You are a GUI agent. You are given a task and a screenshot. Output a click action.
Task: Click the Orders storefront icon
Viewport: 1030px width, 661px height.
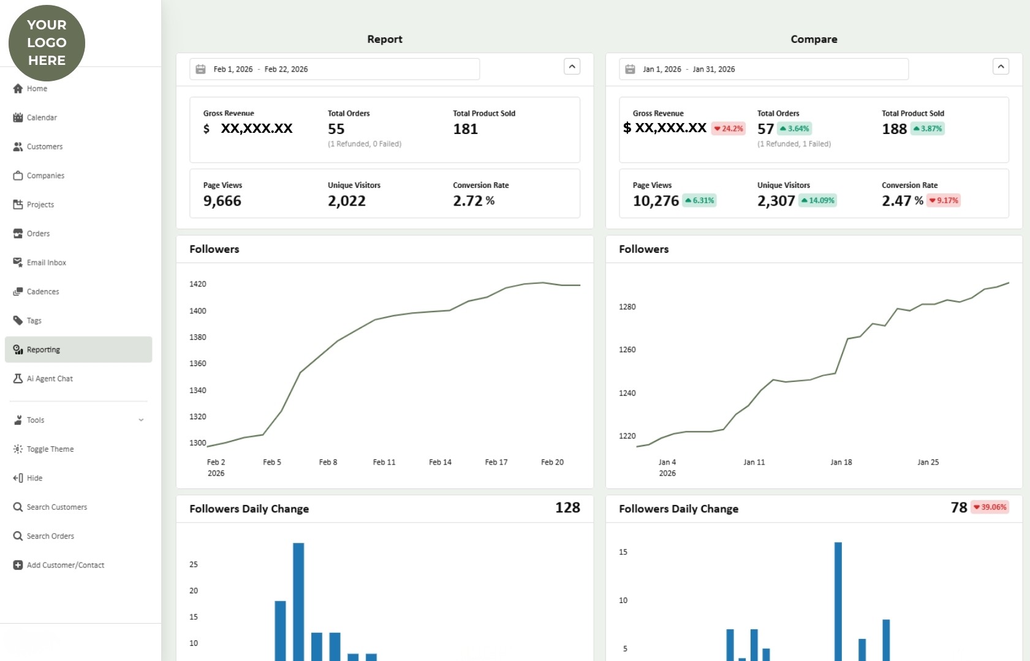point(18,234)
